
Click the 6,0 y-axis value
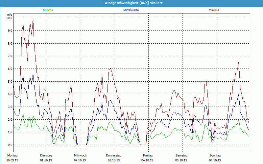(10, 69)
